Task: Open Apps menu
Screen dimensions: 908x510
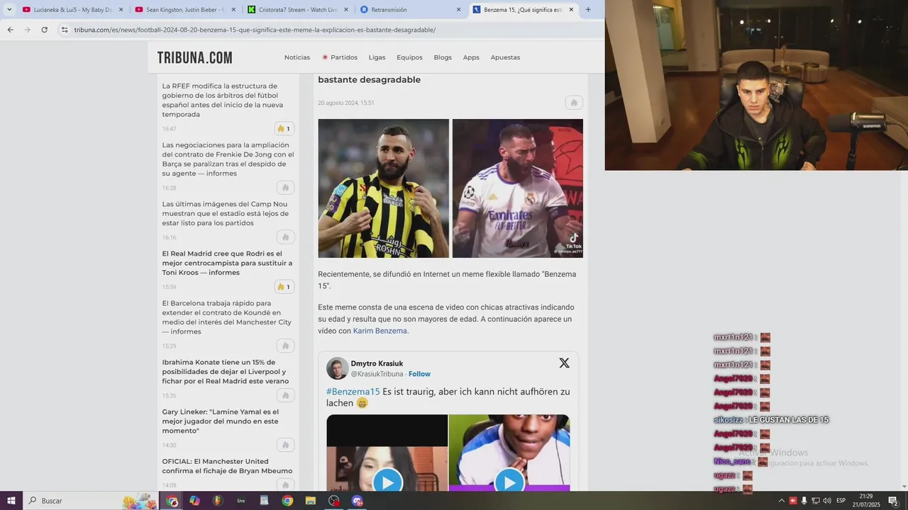Action: pyautogui.click(x=471, y=57)
